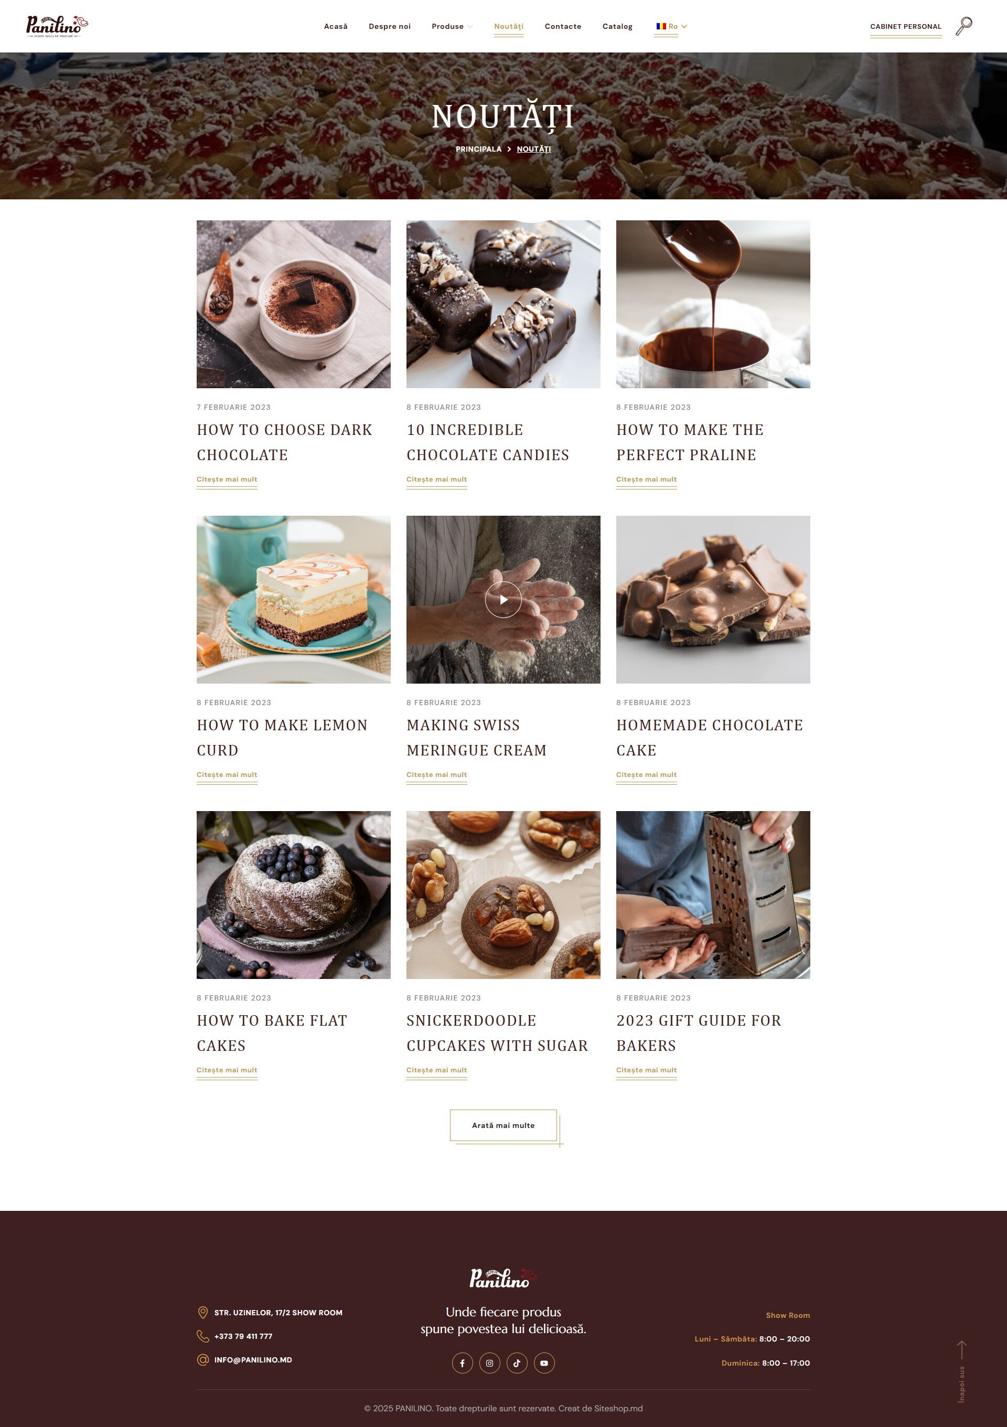Select the Noutăți menu item
Image resolution: width=1007 pixels, height=1427 pixels.
point(509,26)
